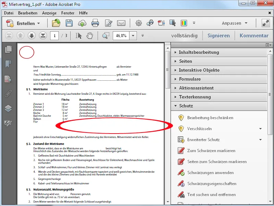Image resolution: width=274 pixels, height=206 pixels.
Task: Click Text suchen und entfernen
Action: click(x=211, y=195)
